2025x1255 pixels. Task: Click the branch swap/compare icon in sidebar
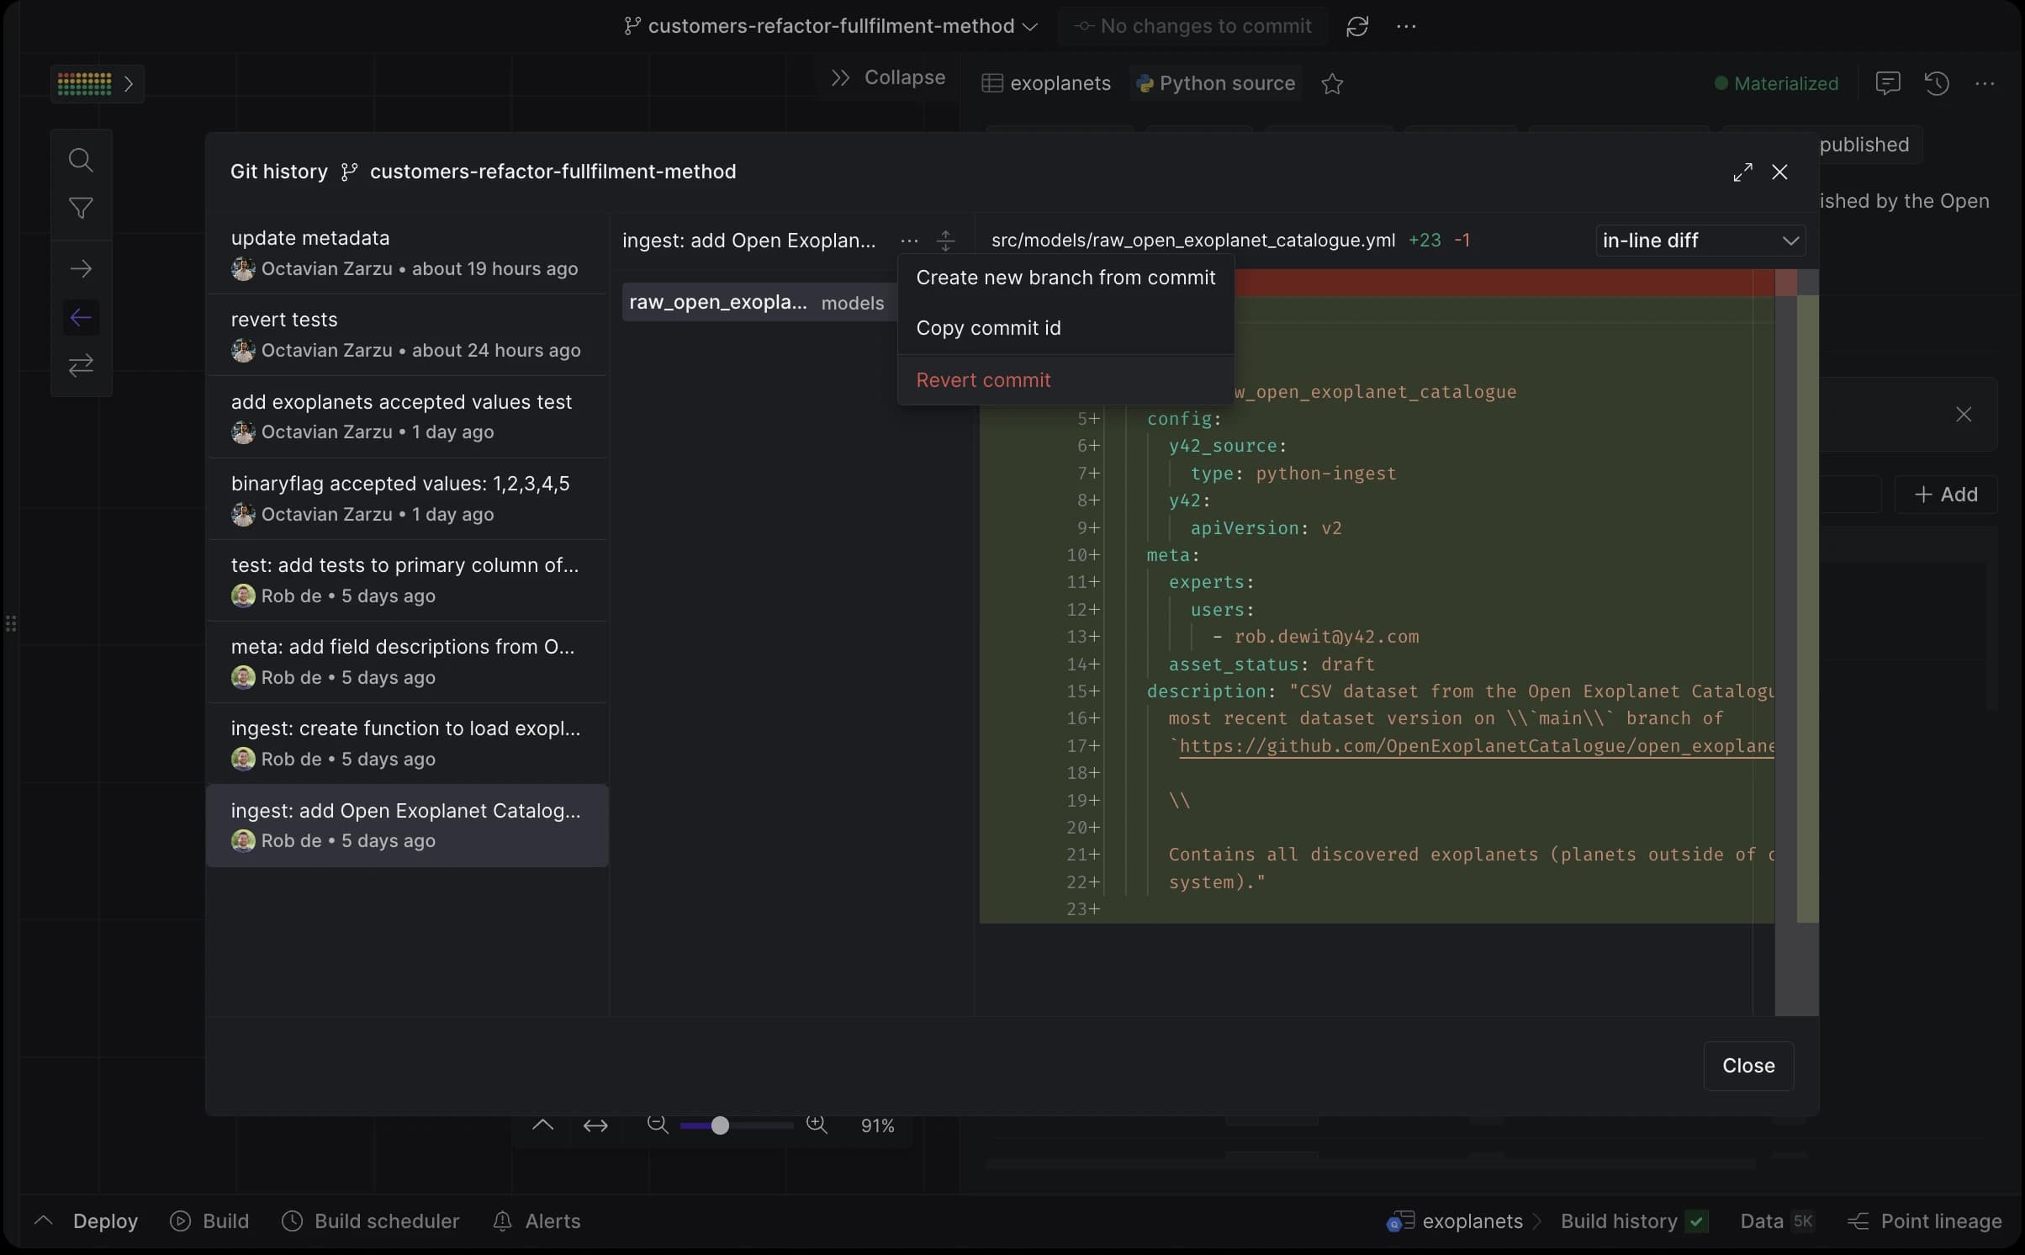pos(81,366)
